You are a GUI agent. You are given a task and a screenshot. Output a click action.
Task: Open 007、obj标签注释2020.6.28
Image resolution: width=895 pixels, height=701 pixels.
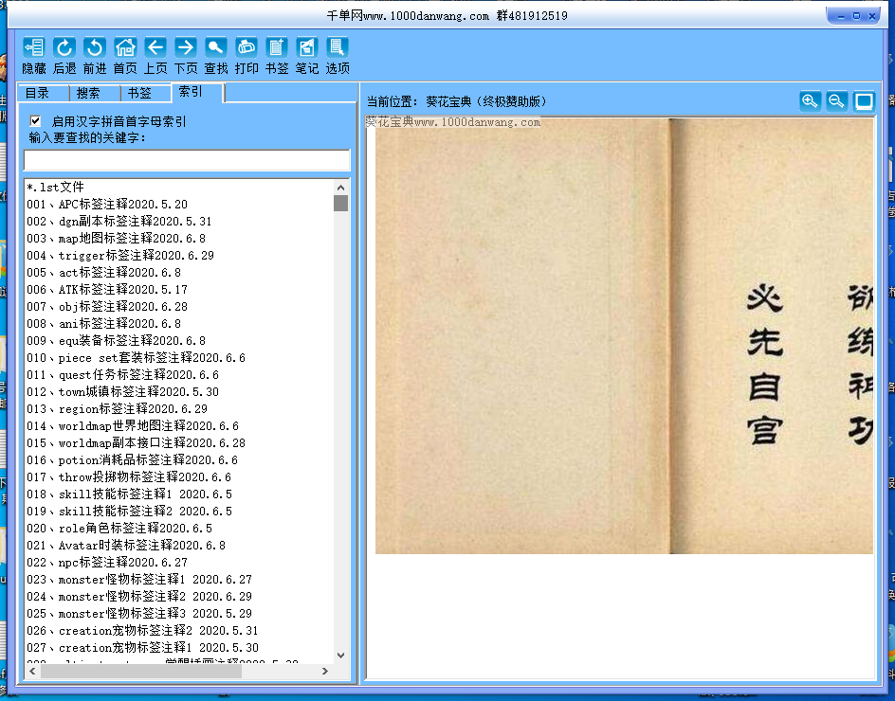(x=107, y=307)
